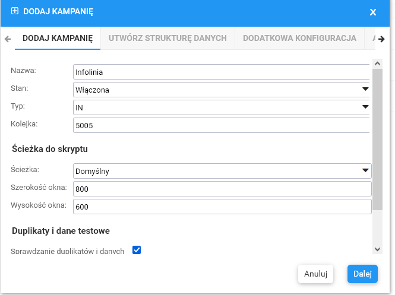The image size is (395, 295).
Task: Switch to the Utwórz strukturę danych tab
Action: (x=168, y=38)
